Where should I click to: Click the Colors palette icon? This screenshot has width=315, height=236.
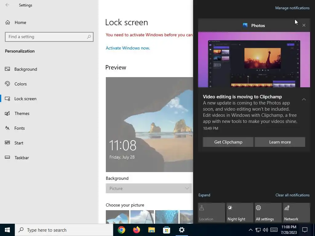tap(7, 84)
